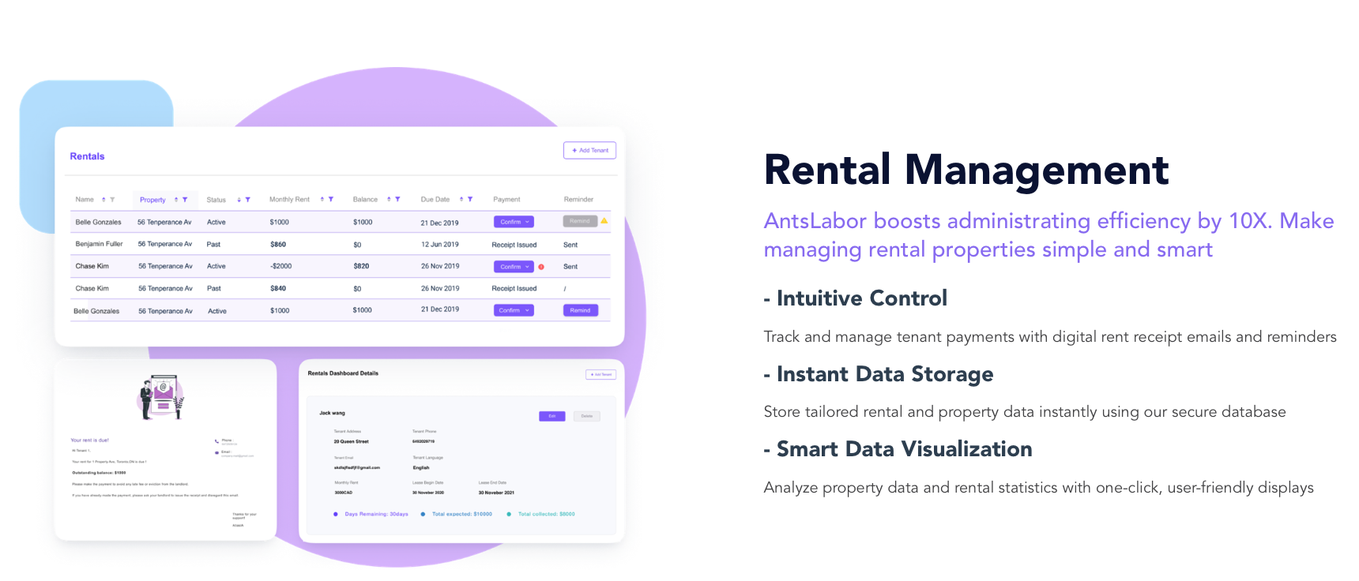Click the yellow warning triangle beside grey Remind

[x=604, y=221]
